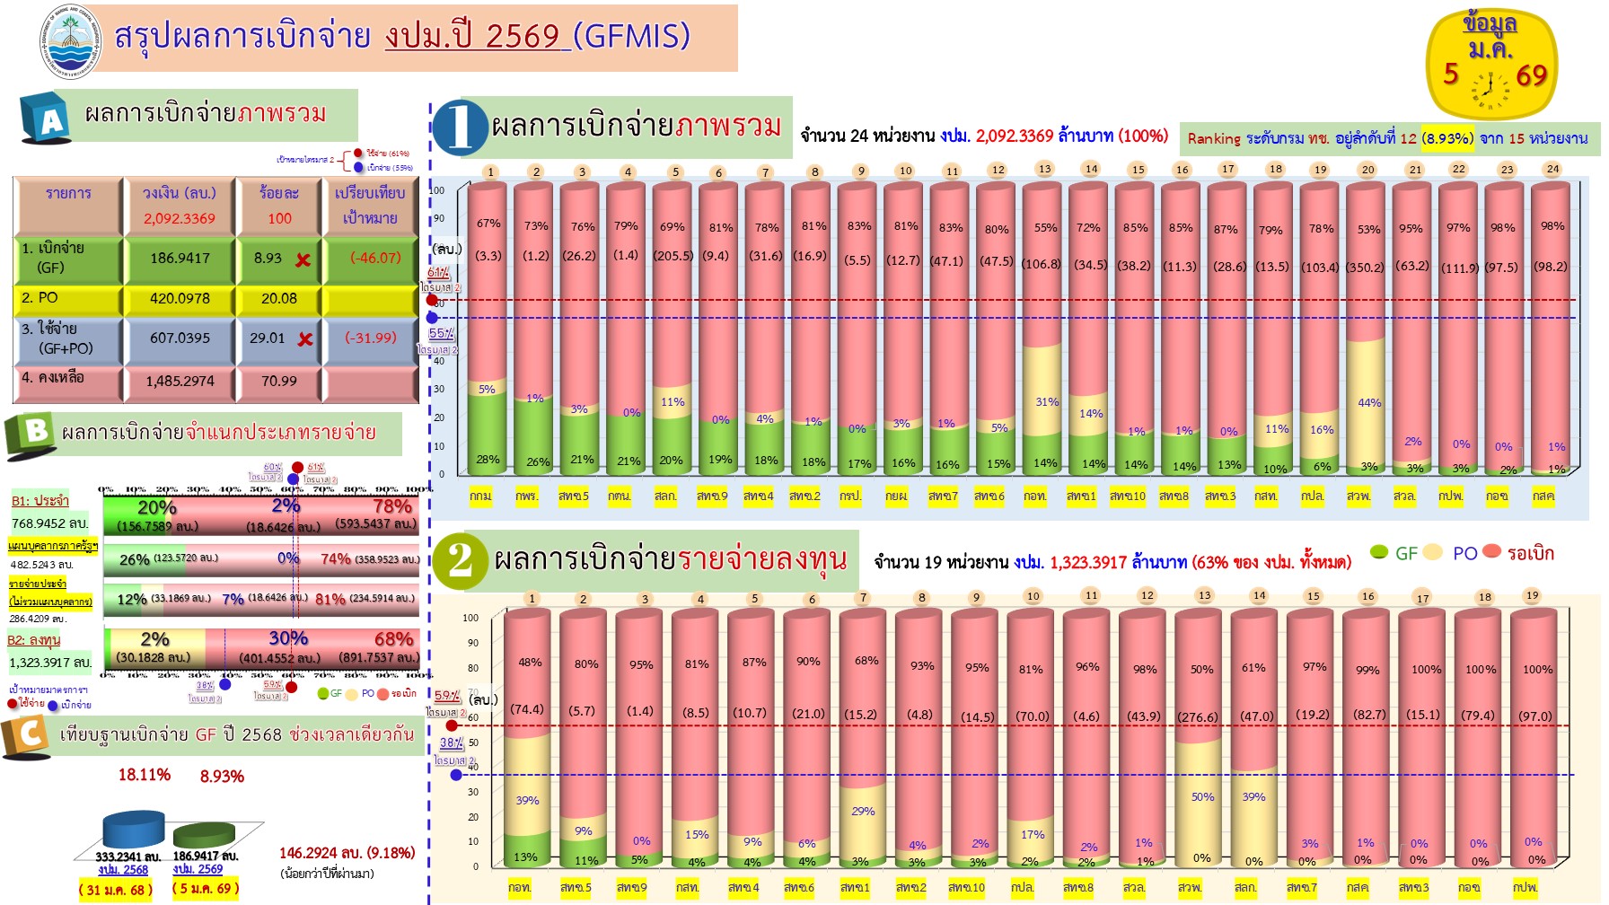Click the green letter B cube icon

pyautogui.click(x=31, y=435)
